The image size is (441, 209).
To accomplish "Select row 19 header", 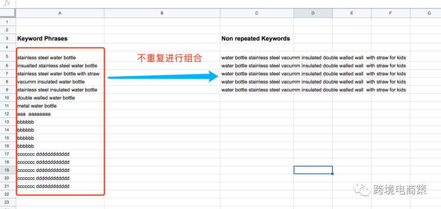I will point(7,170).
